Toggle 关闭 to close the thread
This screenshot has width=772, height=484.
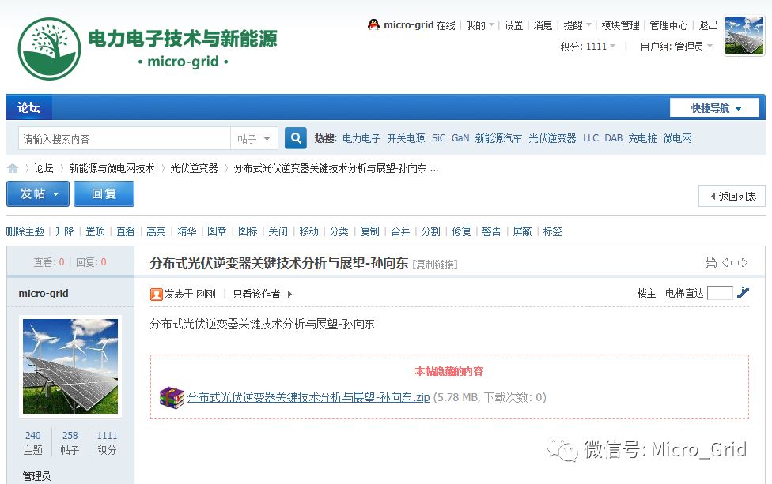(x=278, y=231)
